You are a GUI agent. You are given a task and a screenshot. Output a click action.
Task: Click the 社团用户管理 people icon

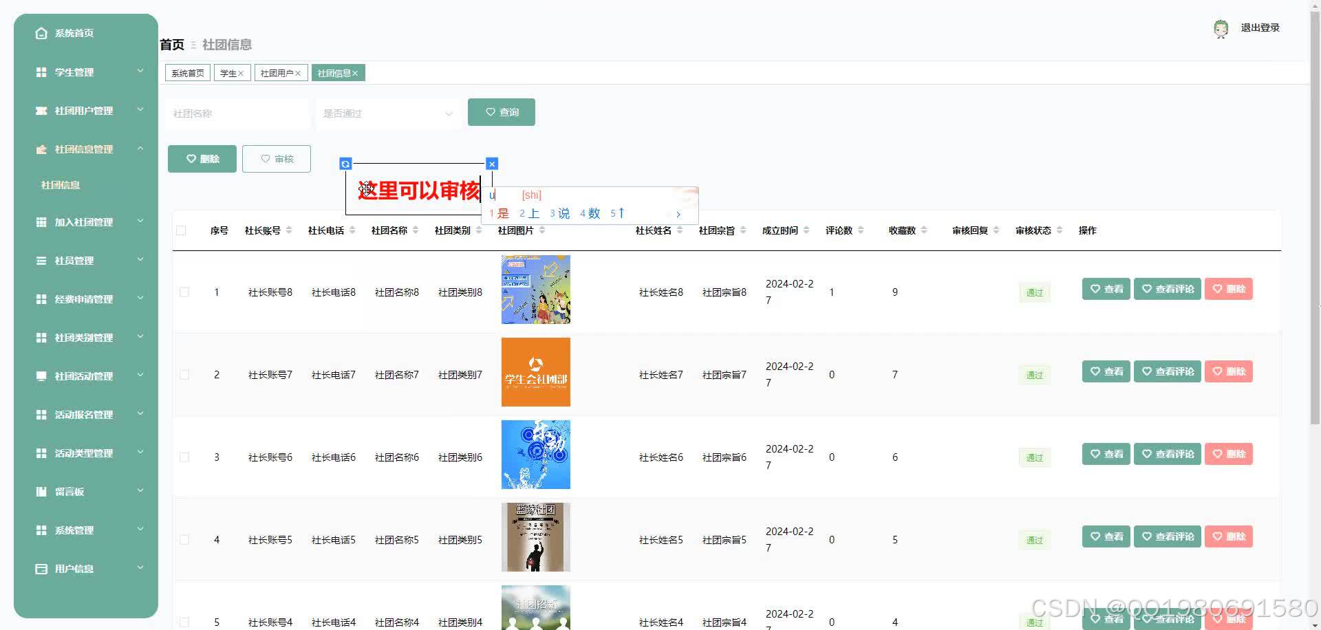coord(41,110)
